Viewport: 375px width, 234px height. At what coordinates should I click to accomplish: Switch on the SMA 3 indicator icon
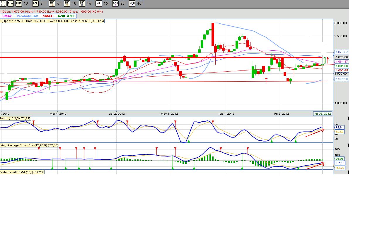click(x=132, y=4)
